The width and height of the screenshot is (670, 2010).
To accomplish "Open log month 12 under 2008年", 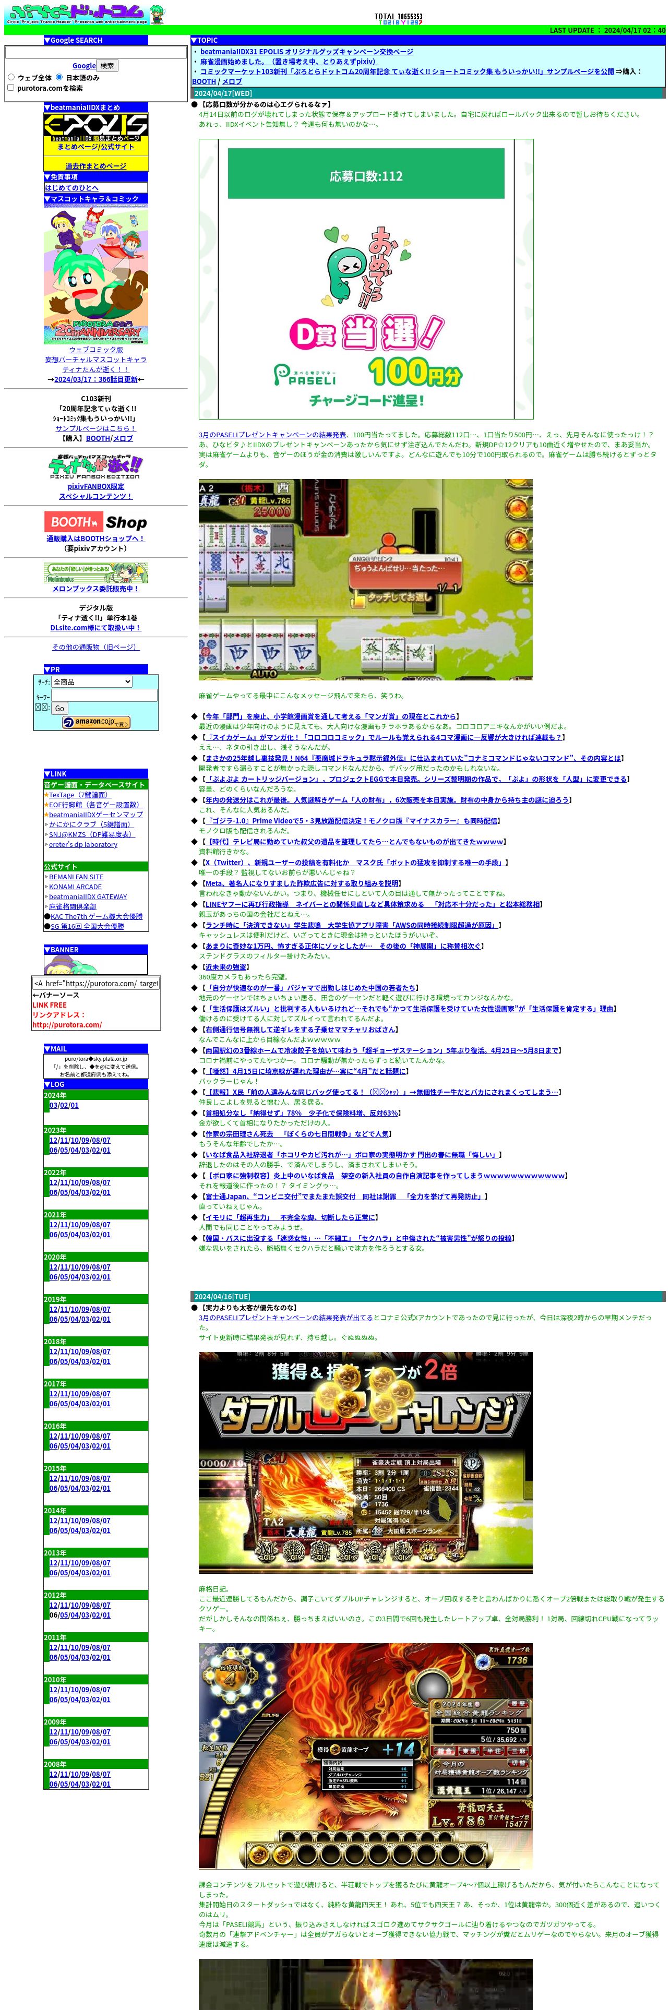I will 54,1774.
